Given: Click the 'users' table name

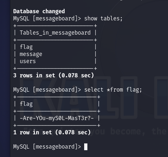Looking at the screenshot, I should 28,61.
